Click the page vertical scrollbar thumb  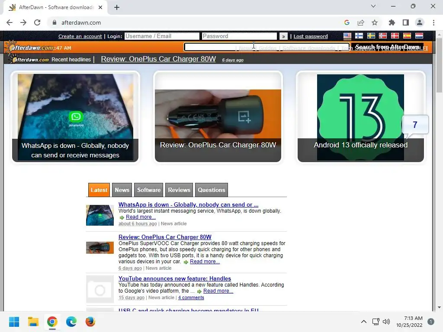click(439, 65)
